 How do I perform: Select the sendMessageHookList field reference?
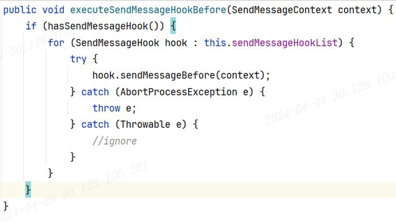[285, 43]
